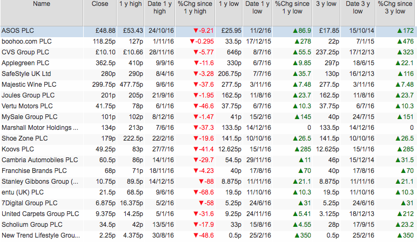Click MySale Group green 145 value
417x243 pixels.
click(303, 117)
